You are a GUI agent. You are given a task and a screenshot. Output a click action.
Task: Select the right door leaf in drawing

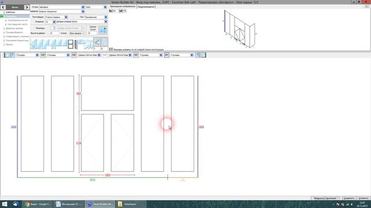(x=122, y=143)
